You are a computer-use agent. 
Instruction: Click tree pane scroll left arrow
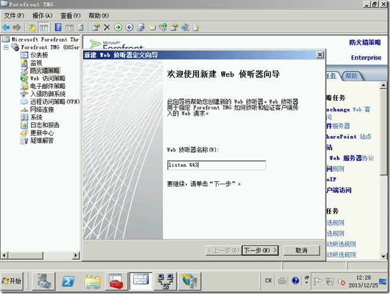[5, 255]
